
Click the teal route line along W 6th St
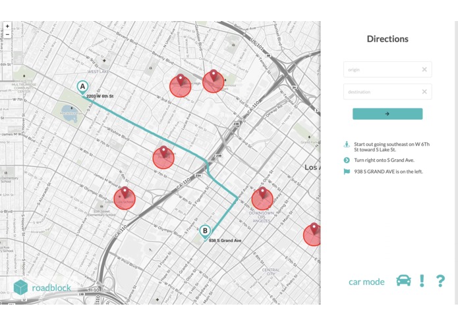[146, 130]
